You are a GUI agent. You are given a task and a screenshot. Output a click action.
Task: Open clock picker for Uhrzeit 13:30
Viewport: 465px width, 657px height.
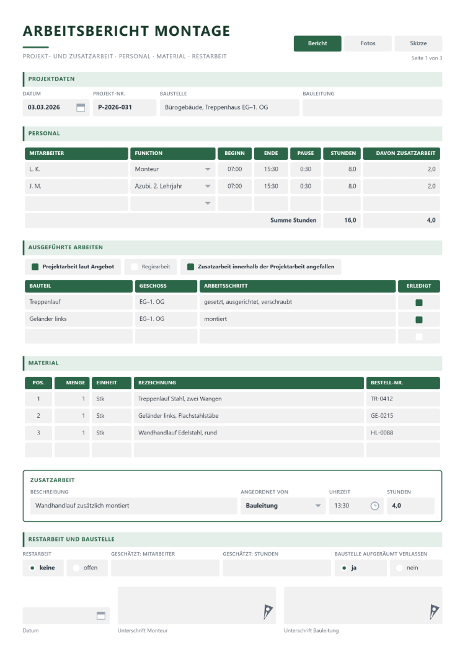tap(375, 506)
